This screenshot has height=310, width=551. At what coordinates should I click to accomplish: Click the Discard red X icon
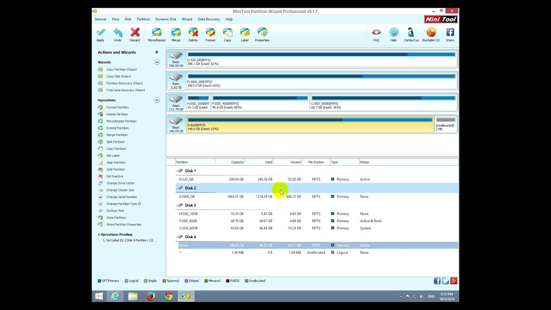pos(135,32)
